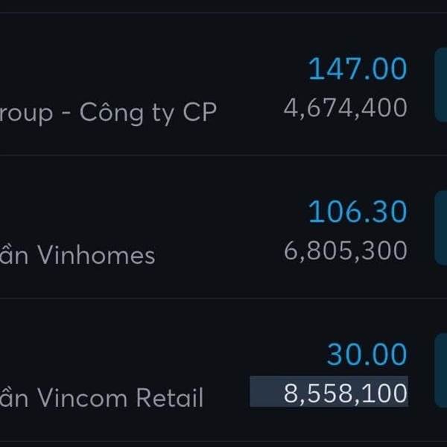
Task: Click the blank space left of 106.30
Action: [223, 212]
